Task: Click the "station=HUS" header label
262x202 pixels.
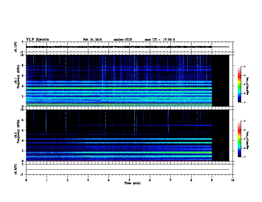Action: coord(123,40)
